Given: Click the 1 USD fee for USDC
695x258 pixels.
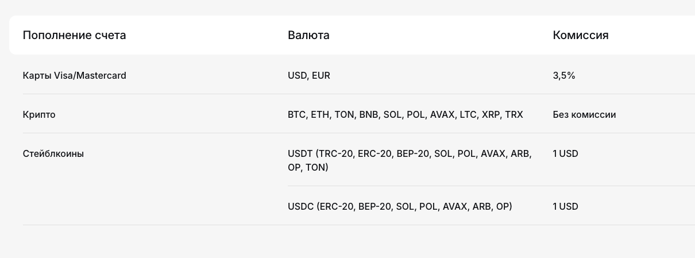Looking at the screenshot, I should click(x=565, y=206).
